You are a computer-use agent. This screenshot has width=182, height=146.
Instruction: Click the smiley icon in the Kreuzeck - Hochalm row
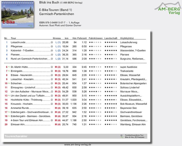[52, 104]
